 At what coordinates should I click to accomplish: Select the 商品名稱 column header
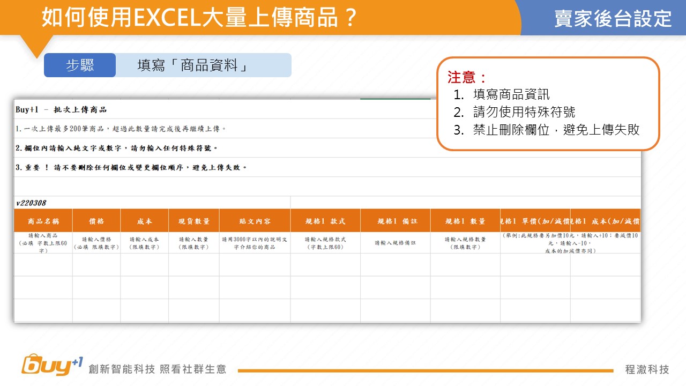tap(43, 221)
